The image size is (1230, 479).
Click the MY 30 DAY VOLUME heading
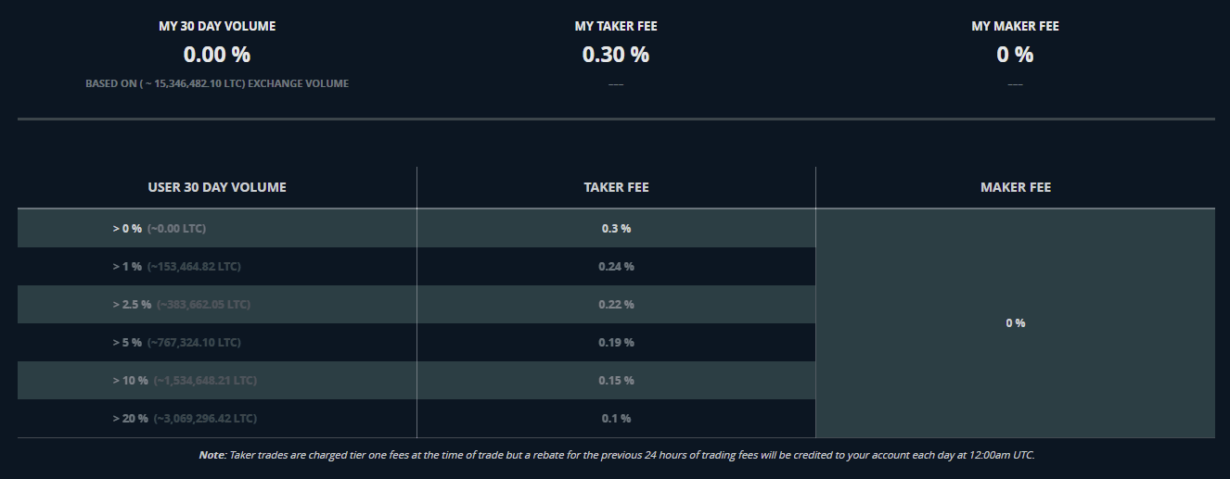(217, 26)
